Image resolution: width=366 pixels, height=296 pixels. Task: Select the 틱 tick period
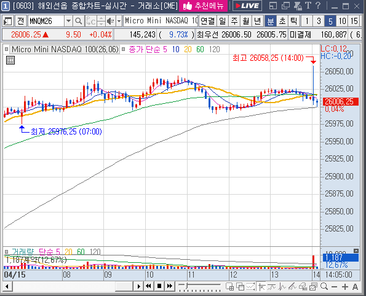tap(294, 21)
